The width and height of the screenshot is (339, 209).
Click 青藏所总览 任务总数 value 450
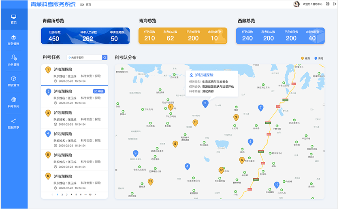click(x=54, y=39)
